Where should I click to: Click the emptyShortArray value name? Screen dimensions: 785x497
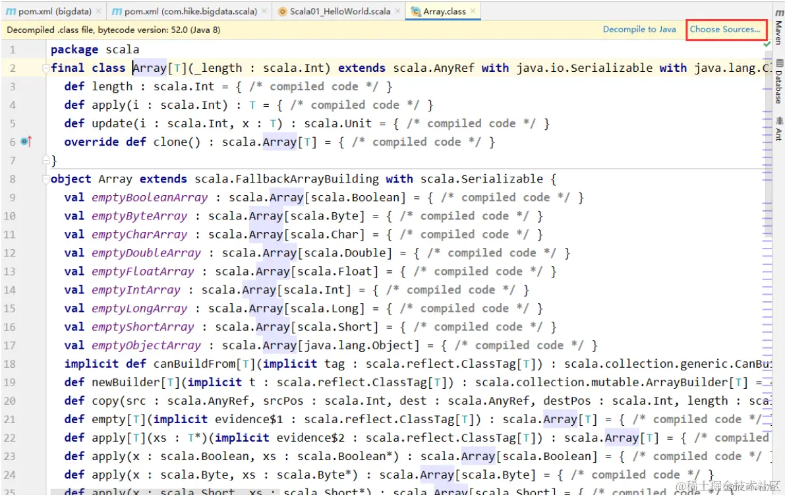point(142,328)
